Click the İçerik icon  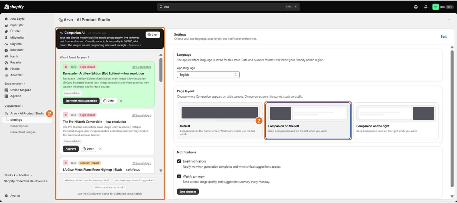(6, 56)
